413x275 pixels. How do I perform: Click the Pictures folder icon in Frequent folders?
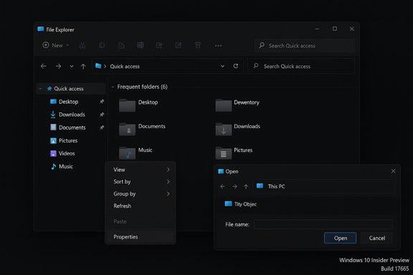click(224, 153)
